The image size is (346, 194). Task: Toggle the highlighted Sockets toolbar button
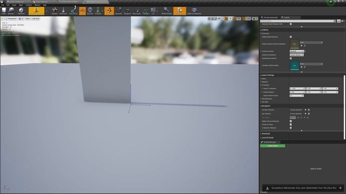pos(36,11)
